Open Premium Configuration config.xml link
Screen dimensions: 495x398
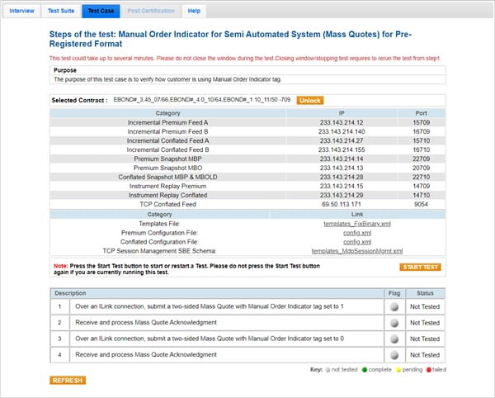click(x=357, y=233)
